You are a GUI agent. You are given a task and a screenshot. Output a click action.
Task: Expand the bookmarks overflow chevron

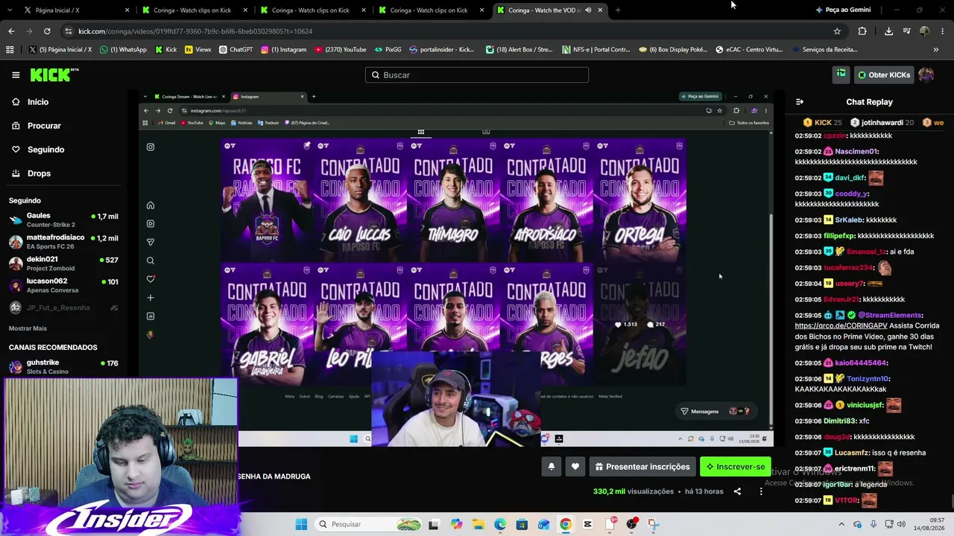(x=936, y=50)
